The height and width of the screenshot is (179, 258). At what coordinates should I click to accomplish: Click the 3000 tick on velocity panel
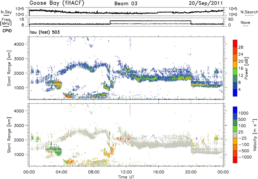tap(19, 125)
